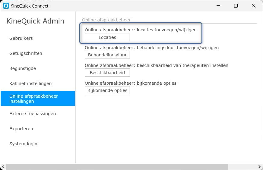The image size is (263, 170).
Task: Select Getuigschriften in the sidebar
Action: coord(38,53)
